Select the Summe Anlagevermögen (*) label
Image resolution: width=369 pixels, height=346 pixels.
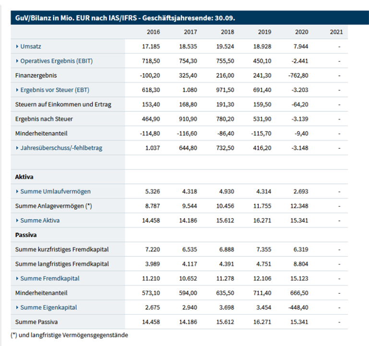pyautogui.click(x=54, y=206)
